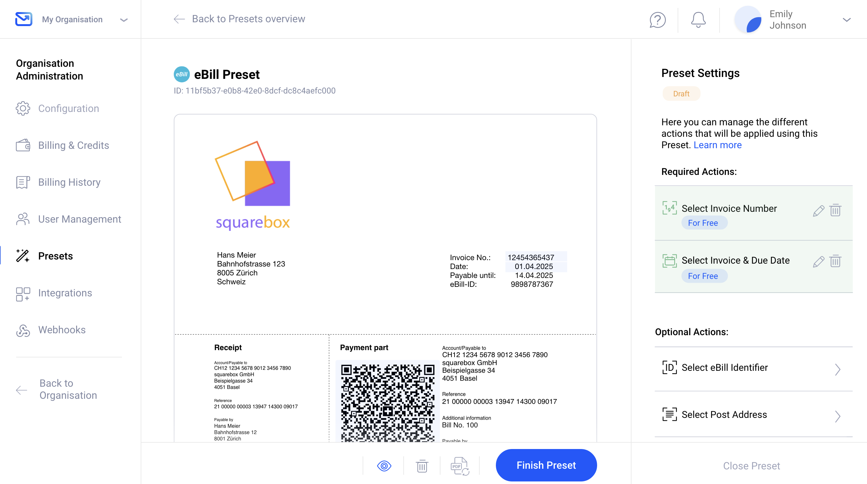Click the highlighted invoice number field on document

[535, 257]
